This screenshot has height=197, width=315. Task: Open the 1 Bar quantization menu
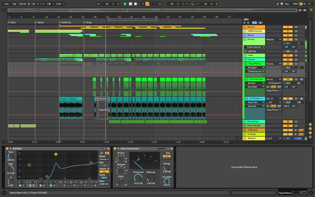click(x=59, y=4)
